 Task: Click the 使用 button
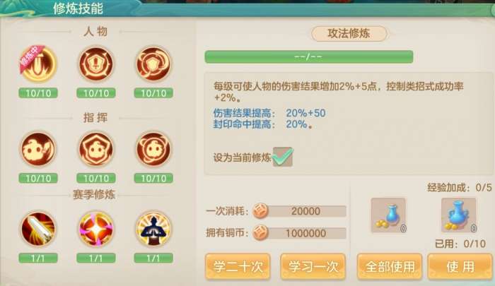[460, 267]
